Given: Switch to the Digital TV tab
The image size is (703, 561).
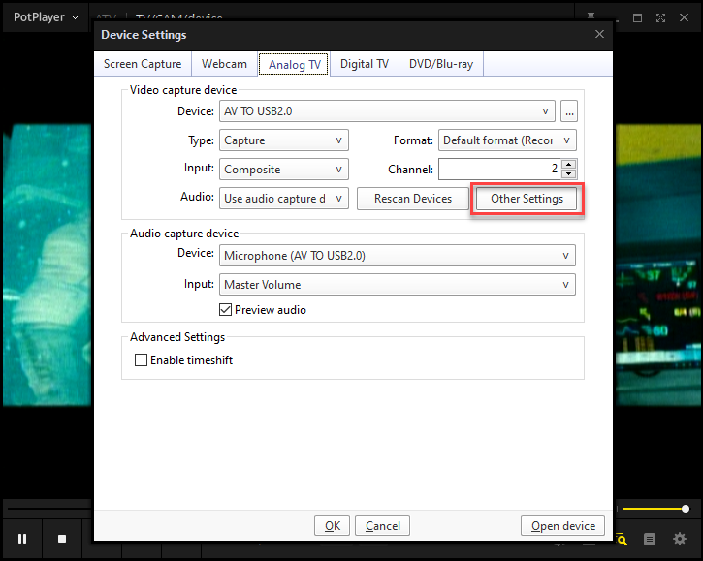Looking at the screenshot, I should (x=364, y=64).
